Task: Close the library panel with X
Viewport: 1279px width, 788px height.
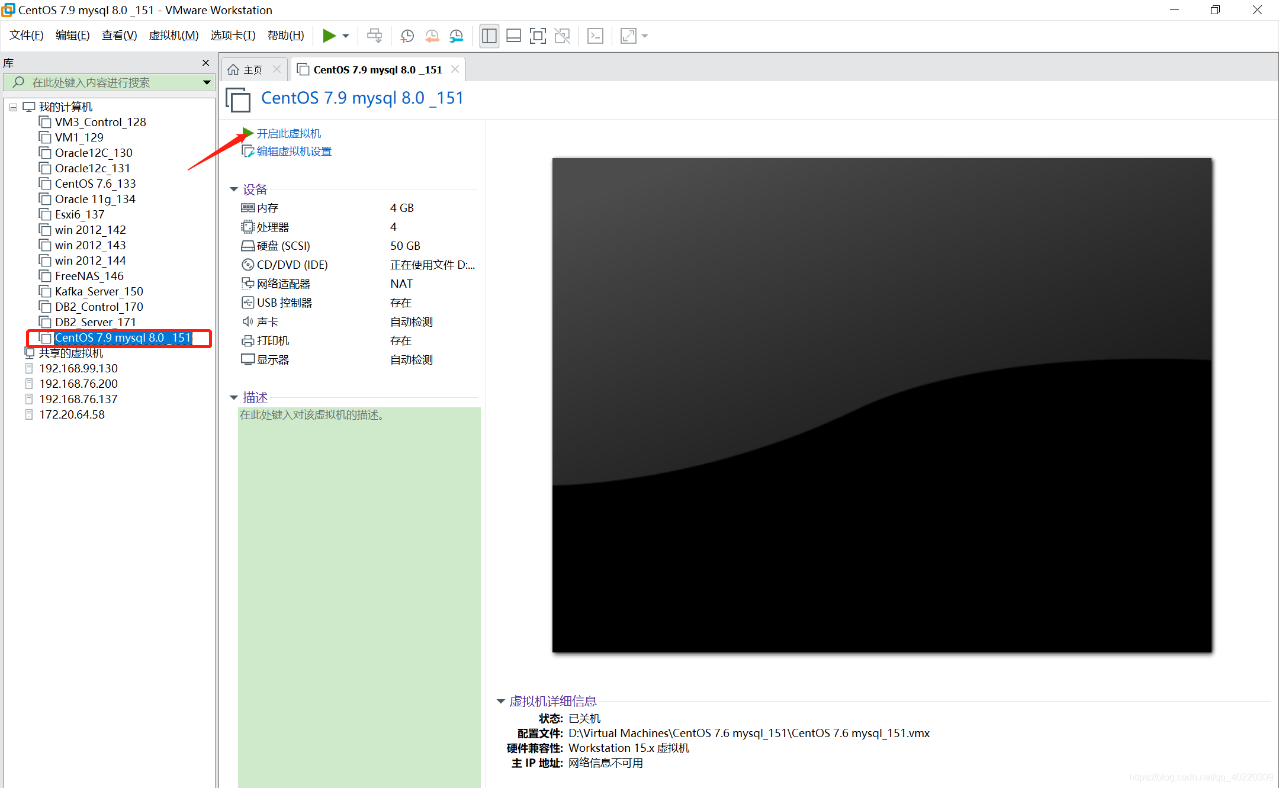Action: pyautogui.click(x=206, y=63)
